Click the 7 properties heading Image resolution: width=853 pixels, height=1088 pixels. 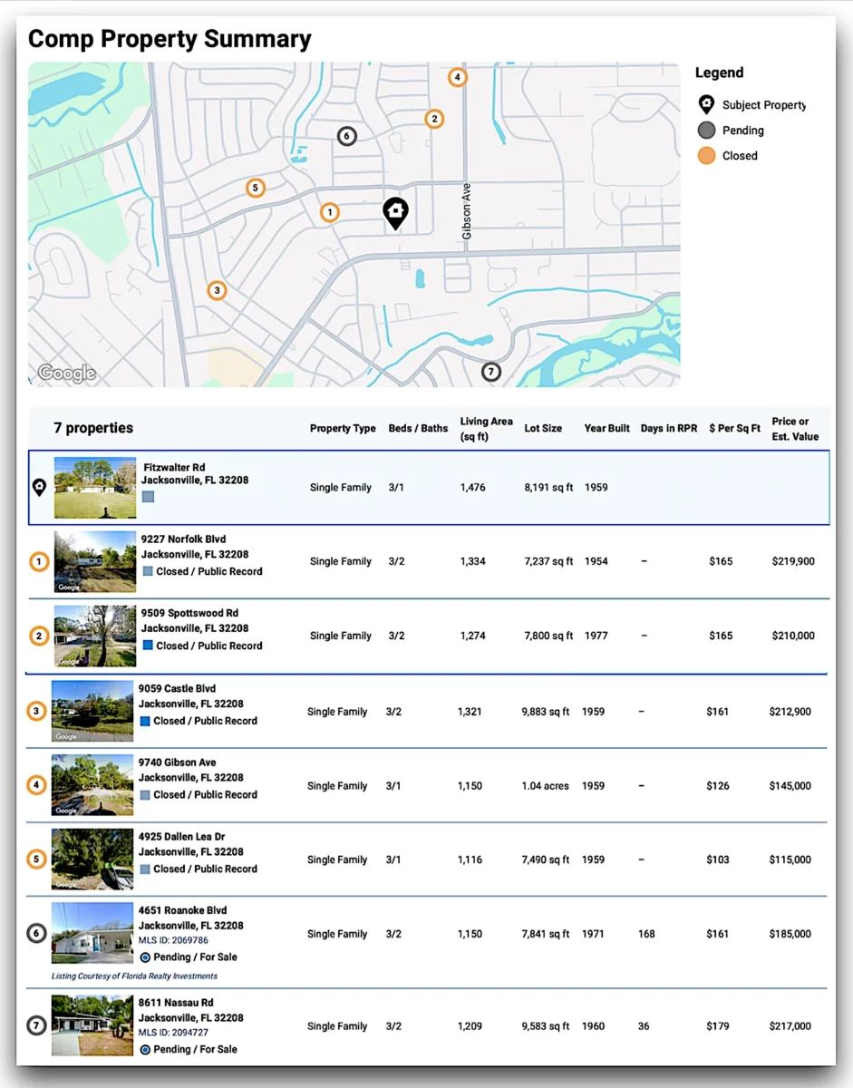click(93, 428)
